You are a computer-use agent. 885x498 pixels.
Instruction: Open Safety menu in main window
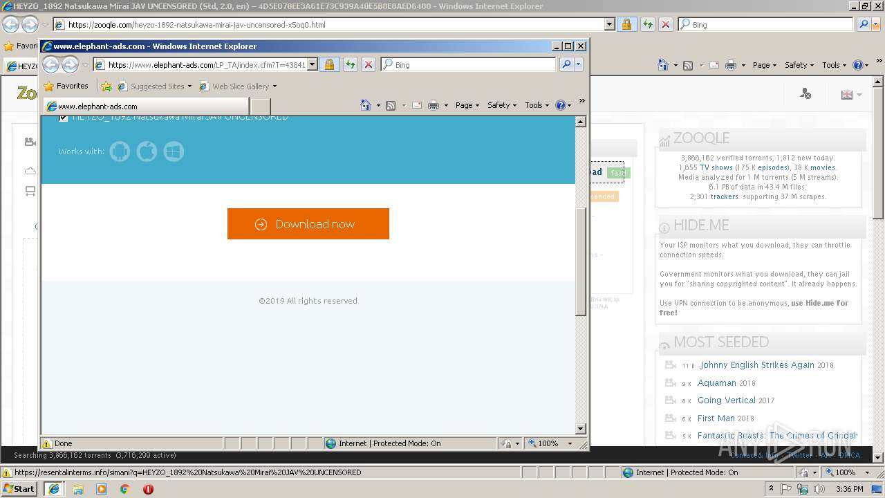pyautogui.click(x=799, y=65)
